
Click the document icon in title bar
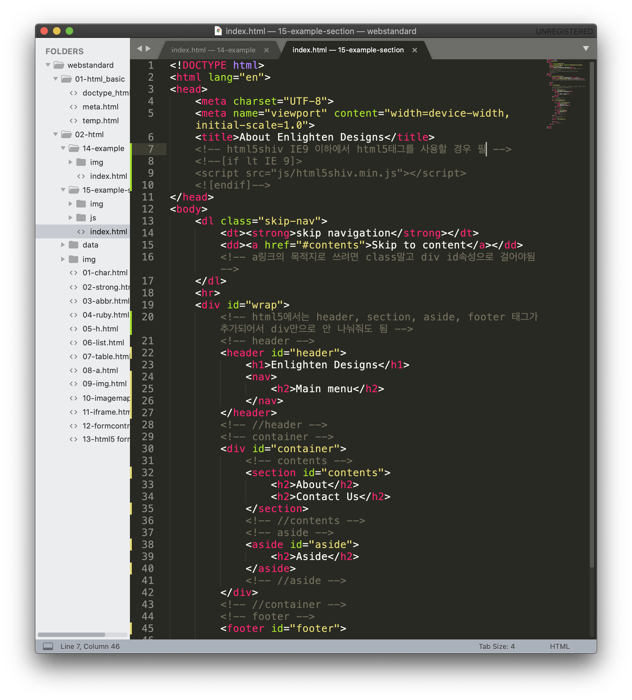(x=218, y=31)
